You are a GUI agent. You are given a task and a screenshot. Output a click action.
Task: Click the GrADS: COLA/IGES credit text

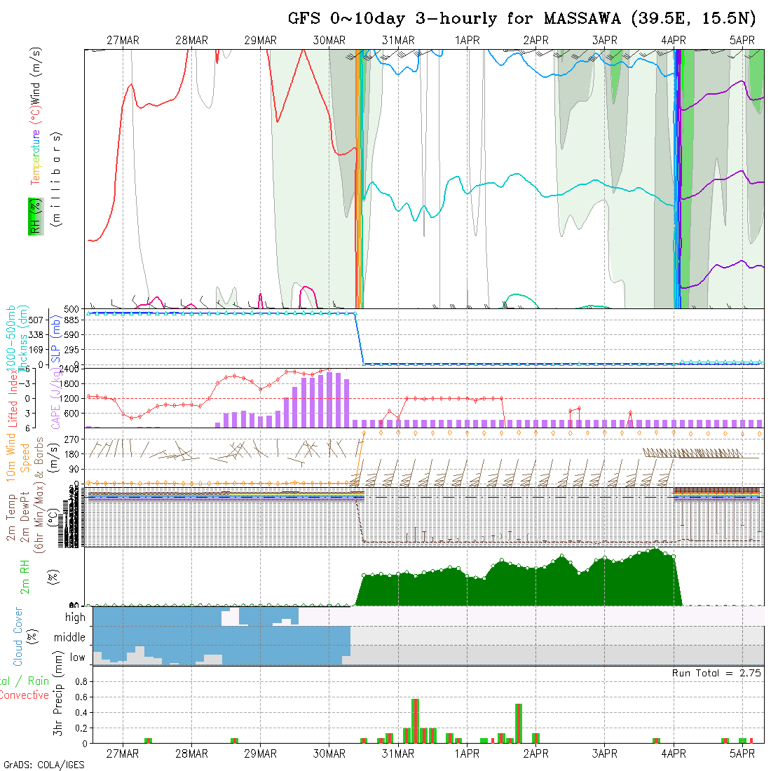click(x=43, y=765)
